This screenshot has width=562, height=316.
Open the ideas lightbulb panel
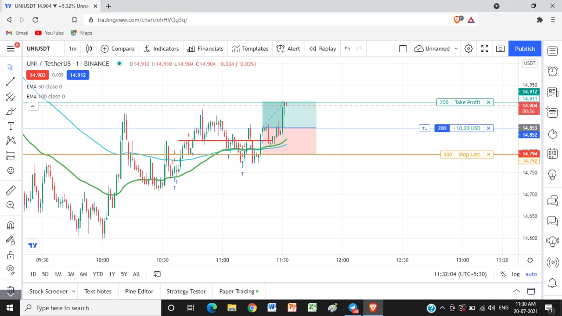point(552,174)
